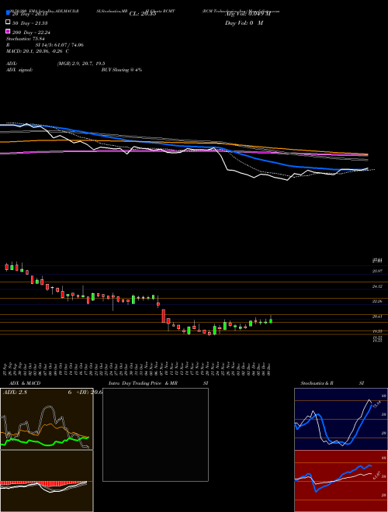Click the 24.12 price axis label

(377, 286)
